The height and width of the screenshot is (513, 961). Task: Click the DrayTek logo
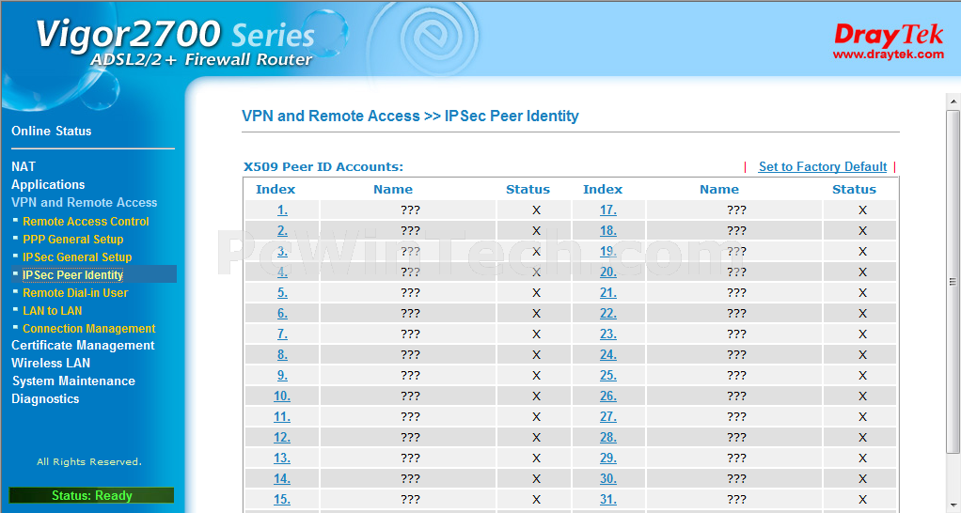point(888,41)
